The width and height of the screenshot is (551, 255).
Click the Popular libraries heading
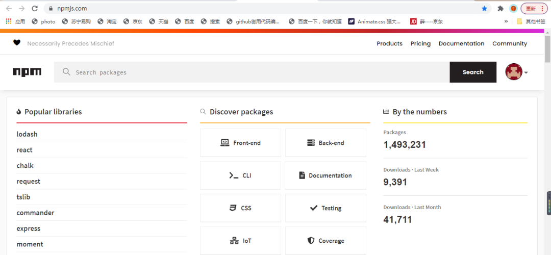(53, 112)
